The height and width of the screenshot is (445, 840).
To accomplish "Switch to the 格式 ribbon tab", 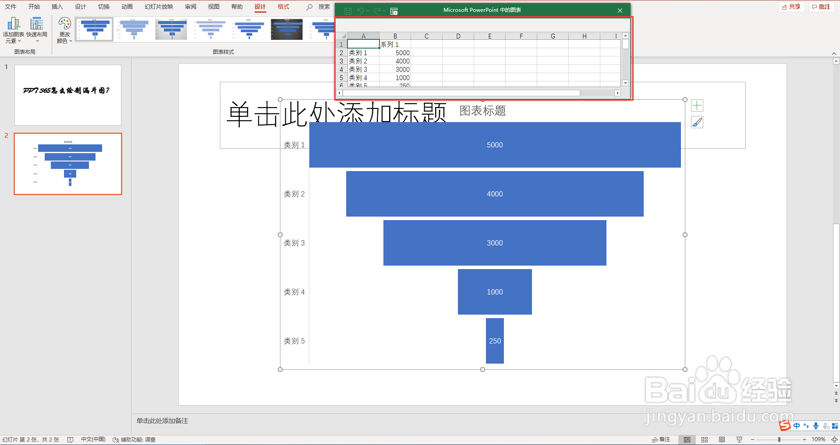I will click(283, 7).
